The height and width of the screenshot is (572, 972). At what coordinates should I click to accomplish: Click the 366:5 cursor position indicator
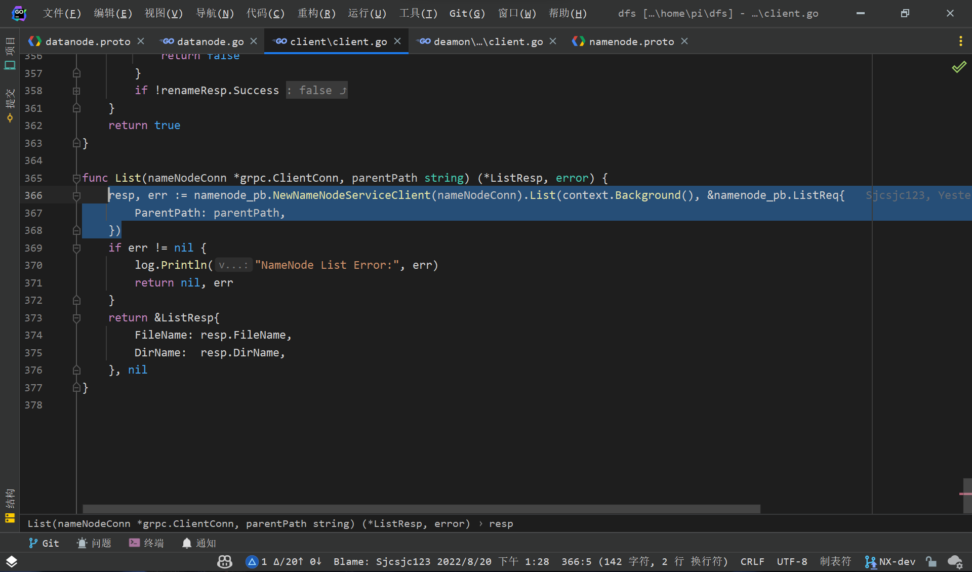pyautogui.click(x=644, y=561)
